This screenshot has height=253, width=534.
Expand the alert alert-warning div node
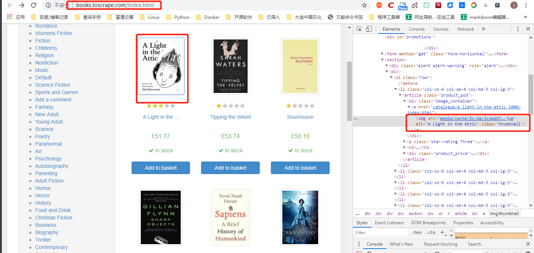[387, 66]
